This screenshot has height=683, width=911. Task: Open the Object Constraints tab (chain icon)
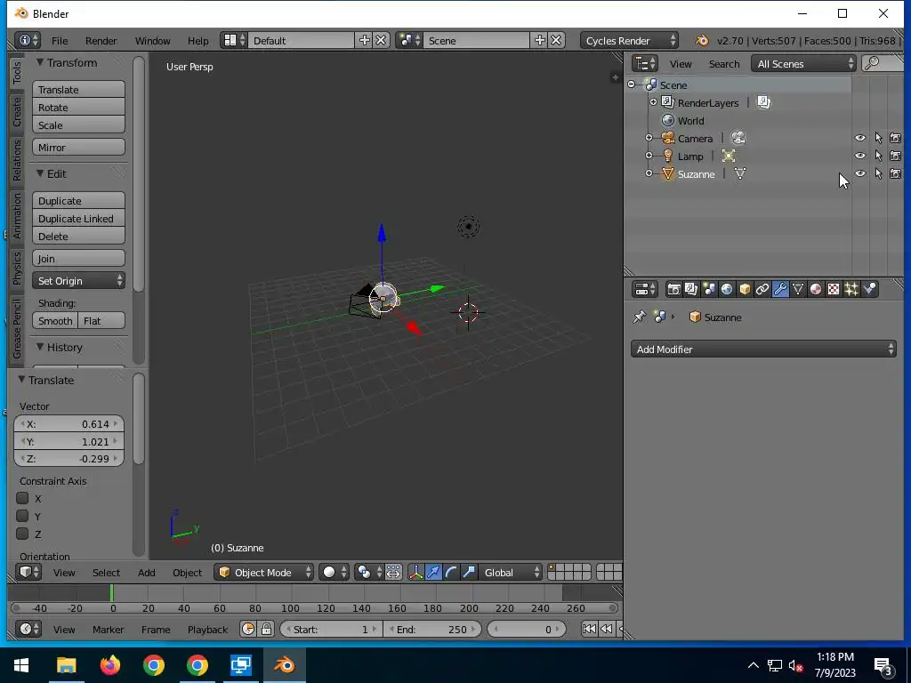(x=762, y=289)
